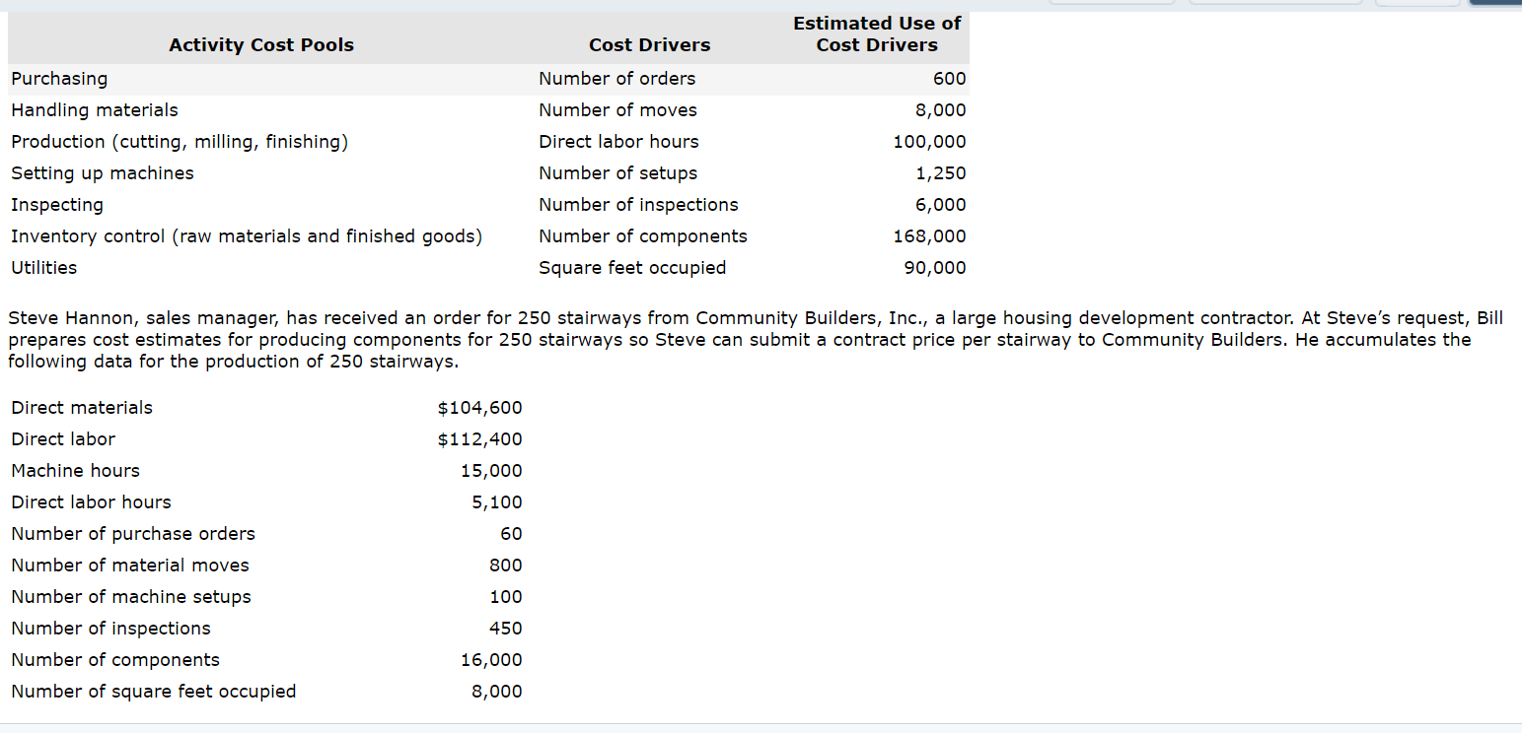The width and height of the screenshot is (1522, 733).
Task: Select the Direct labor label
Action: pos(63,438)
